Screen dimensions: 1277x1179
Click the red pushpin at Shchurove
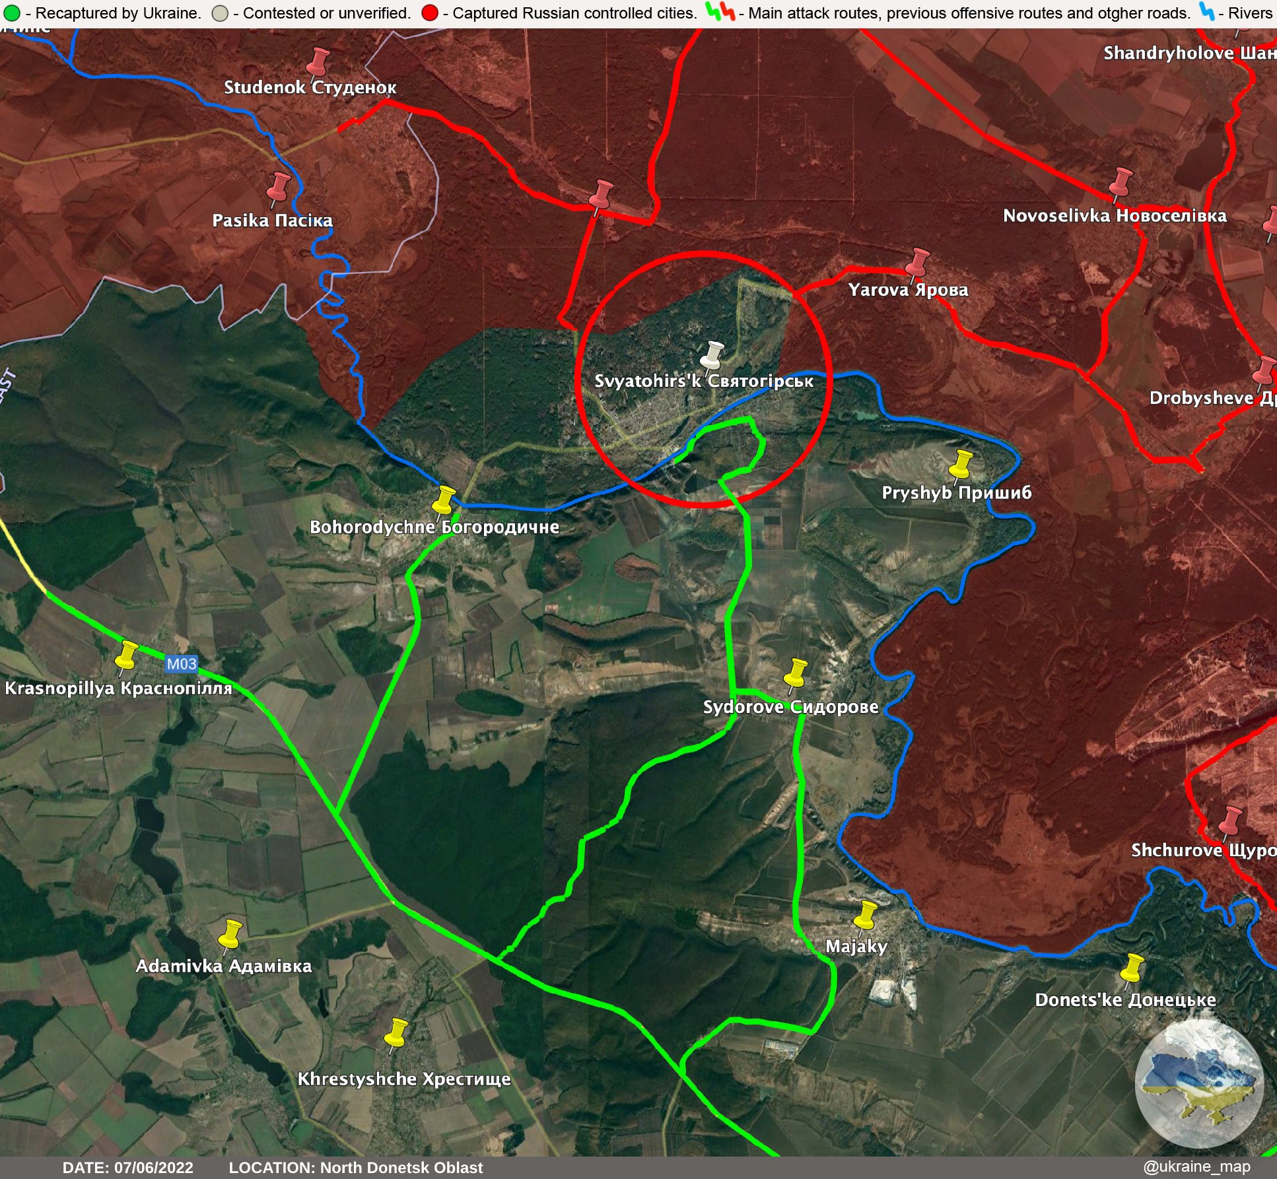pyautogui.click(x=1230, y=820)
